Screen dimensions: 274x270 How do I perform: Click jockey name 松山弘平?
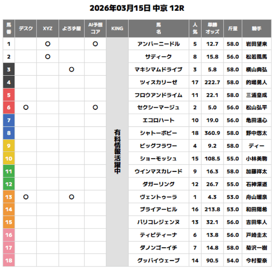[x=256, y=108]
